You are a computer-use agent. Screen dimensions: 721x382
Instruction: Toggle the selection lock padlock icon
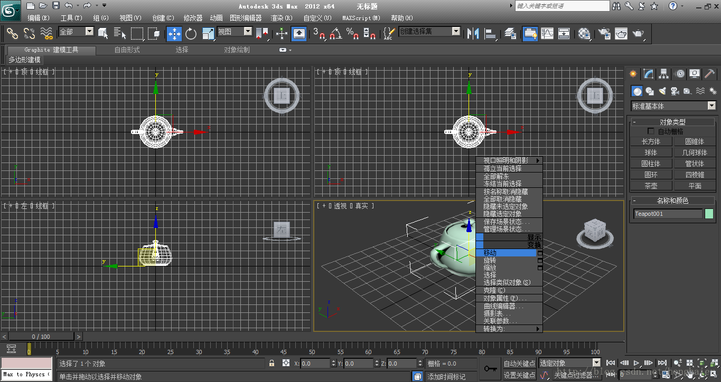point(271,364)
